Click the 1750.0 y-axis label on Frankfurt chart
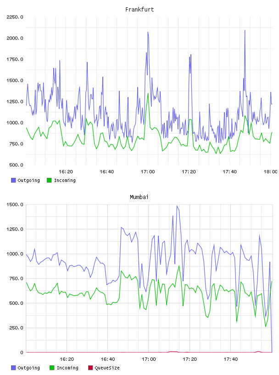 point(15,59)
